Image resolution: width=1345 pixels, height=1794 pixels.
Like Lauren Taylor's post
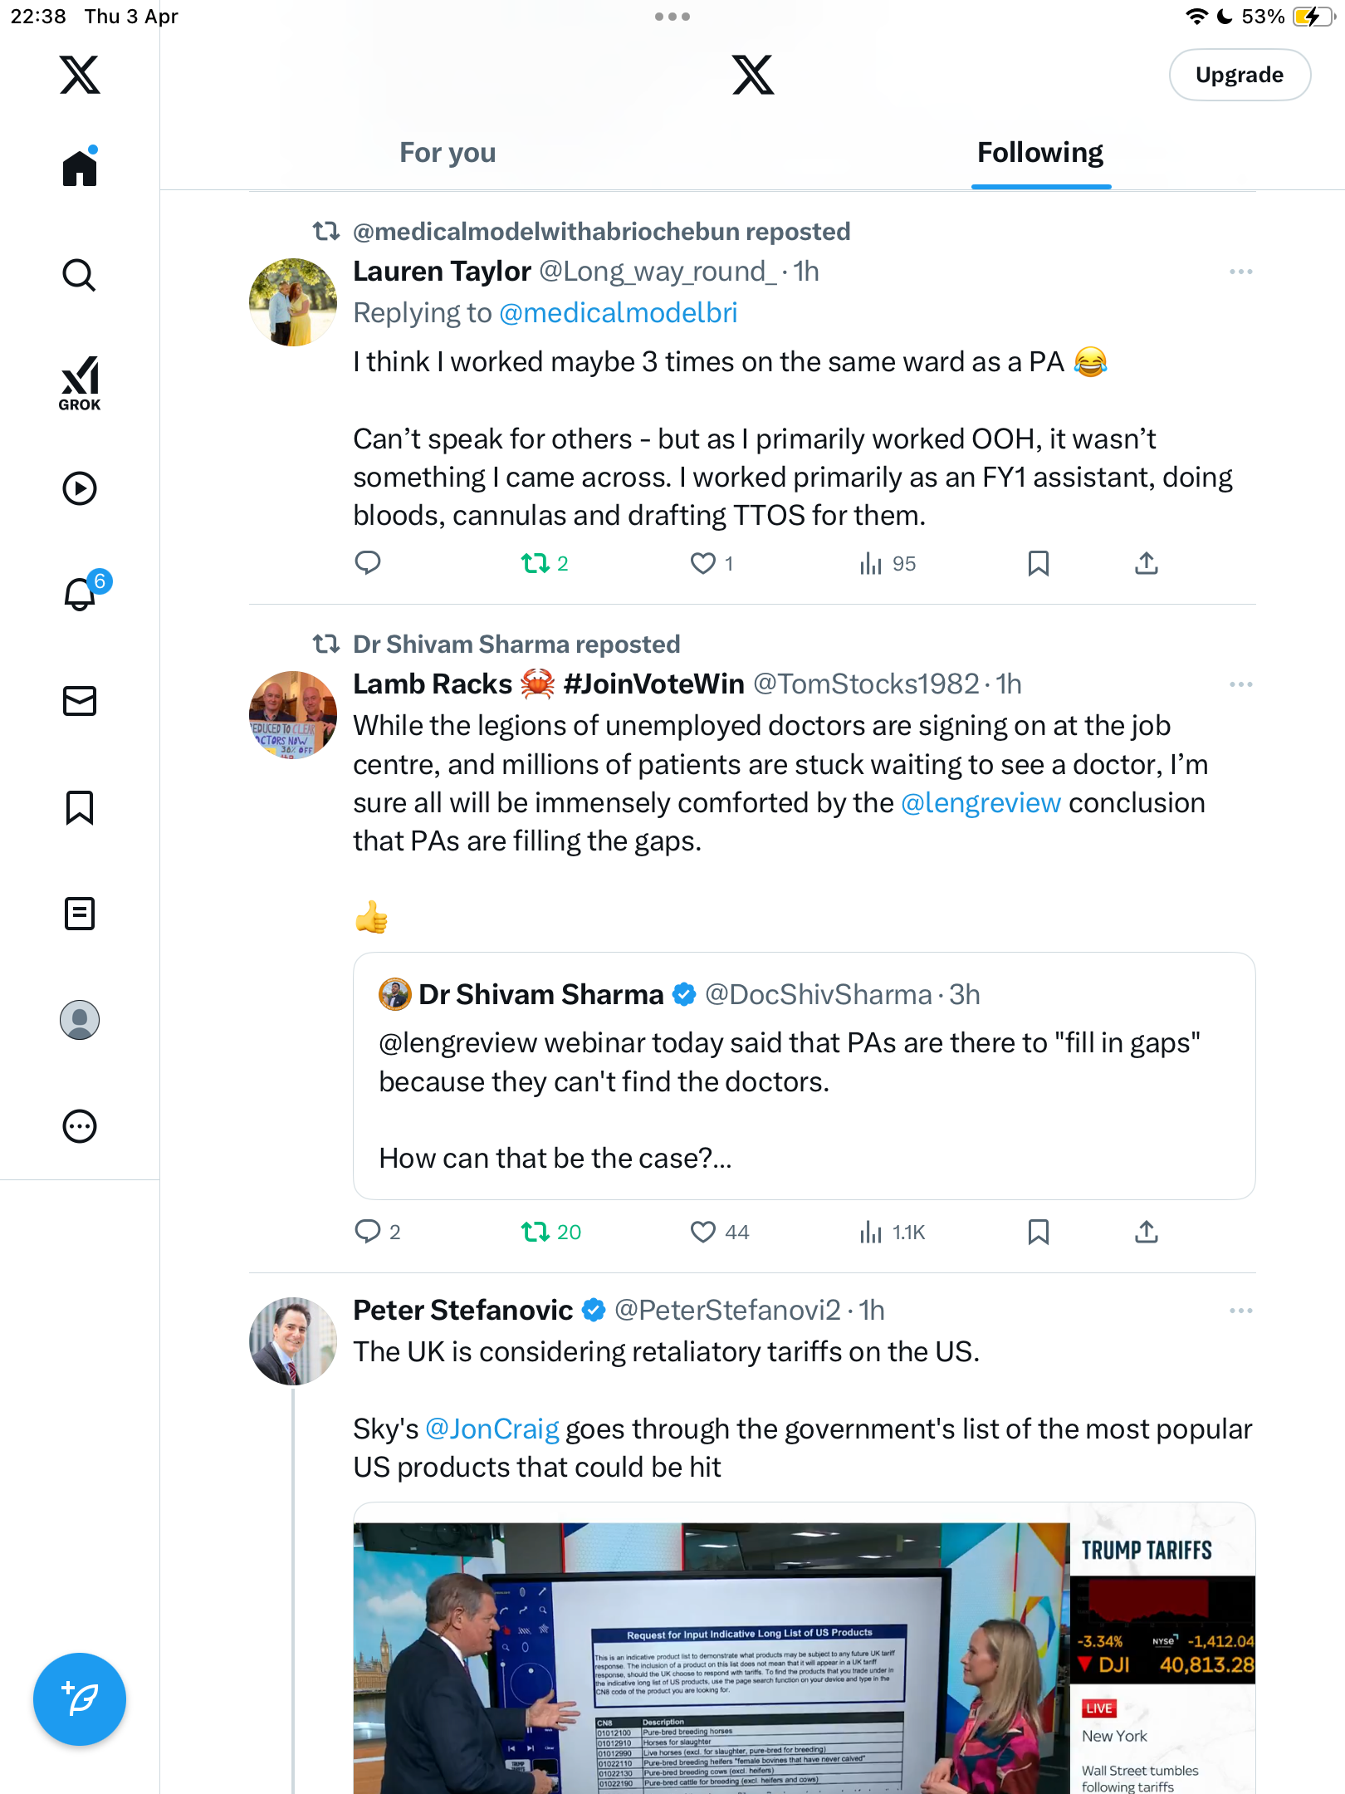[x=712, y=564]
